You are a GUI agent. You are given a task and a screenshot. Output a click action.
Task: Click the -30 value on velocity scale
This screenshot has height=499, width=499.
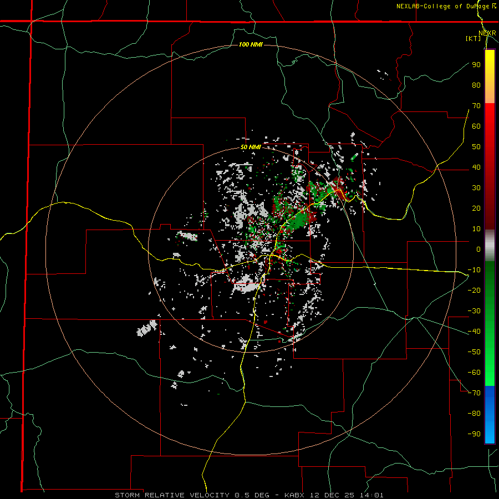point(474,311)
